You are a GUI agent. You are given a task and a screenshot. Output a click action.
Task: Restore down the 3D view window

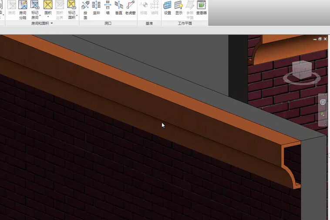(320, 39)
